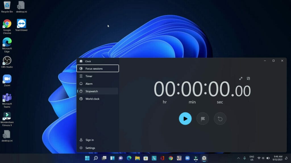This screenshot has width=291, height=163.
Task: Start the stopwatch with the play button
Action: 185,119
